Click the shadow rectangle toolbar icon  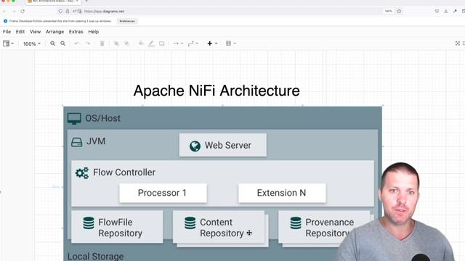(161, 43)
